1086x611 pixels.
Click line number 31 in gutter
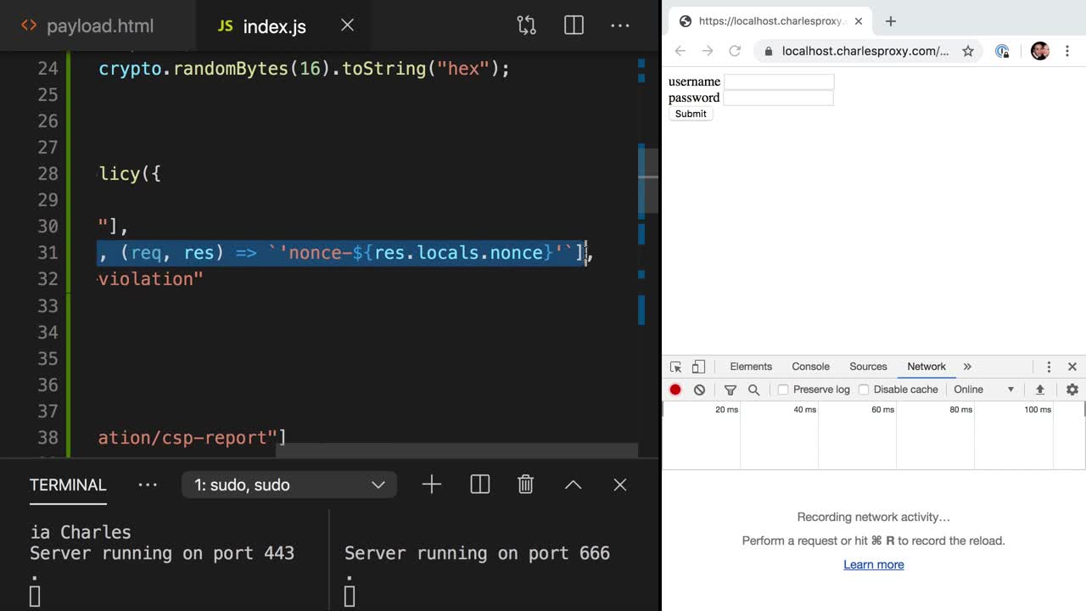click(x=48, y=252)
